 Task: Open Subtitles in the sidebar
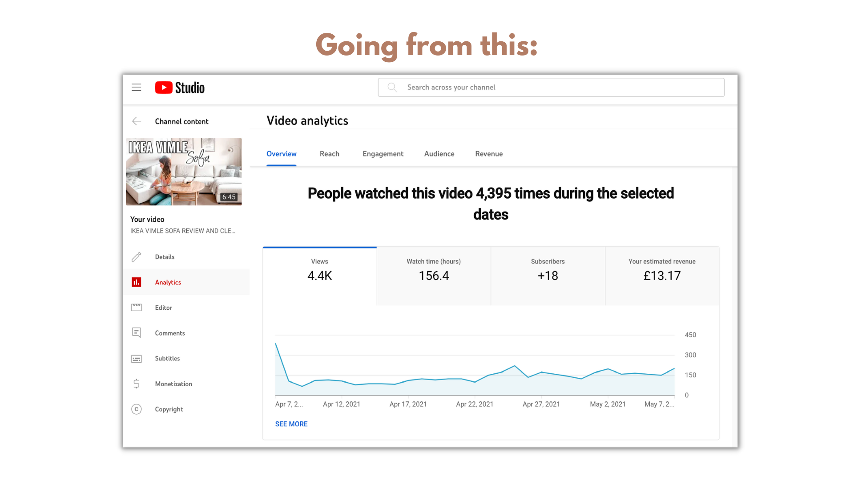pos(186,358)
